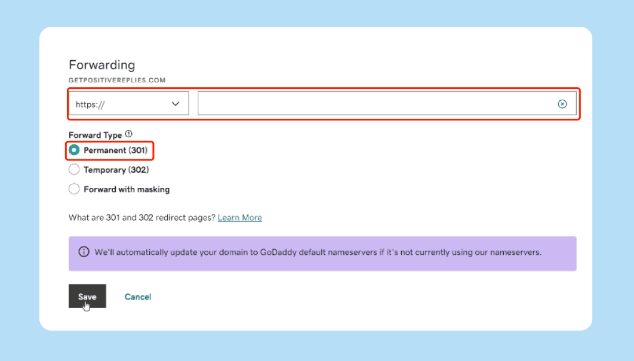This screenshot has height=361, width=634.
Task: Click the purple GoDaddy nameservers notice banner
Action: [322, 253]
